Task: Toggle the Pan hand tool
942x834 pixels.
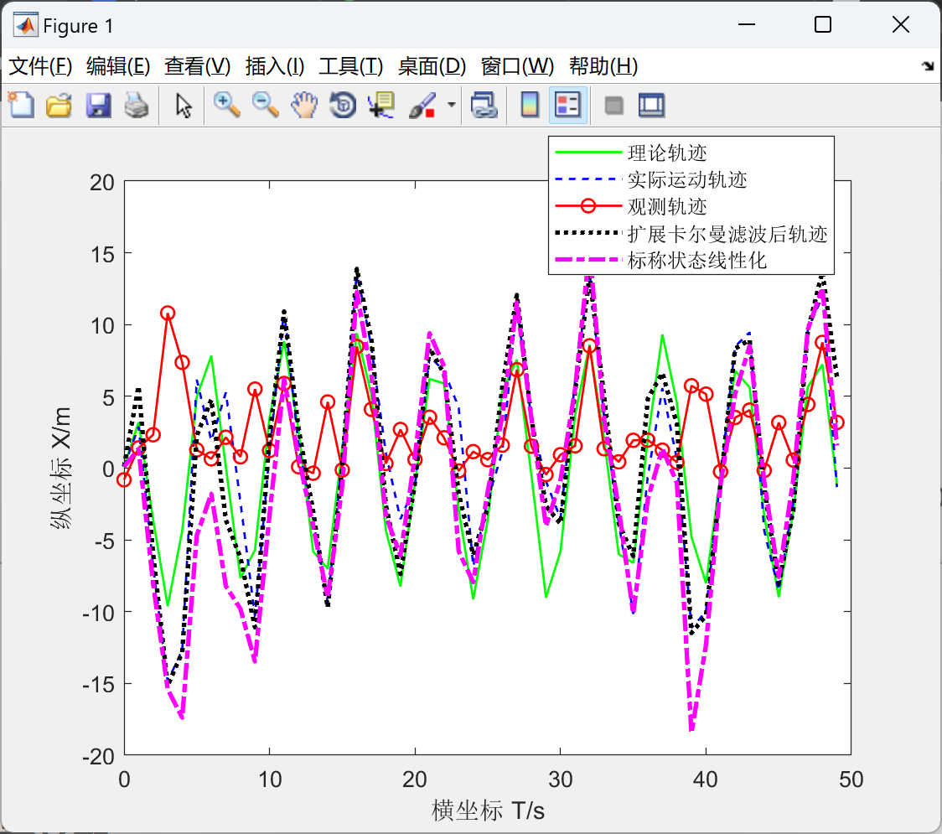Action: point(304,105)
